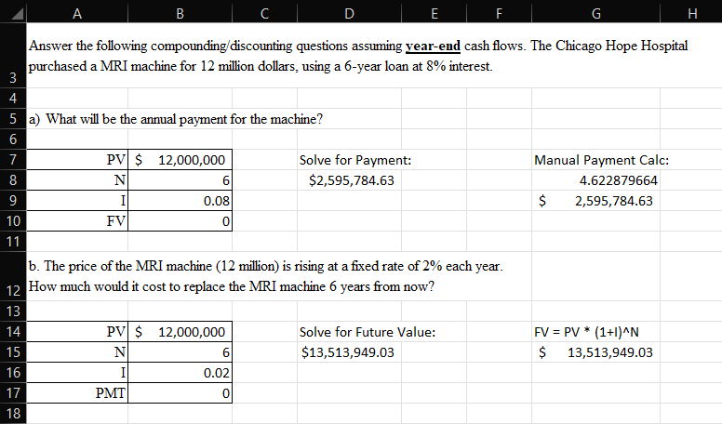
Task: Select row 15 header
Action: coord(13,351)
